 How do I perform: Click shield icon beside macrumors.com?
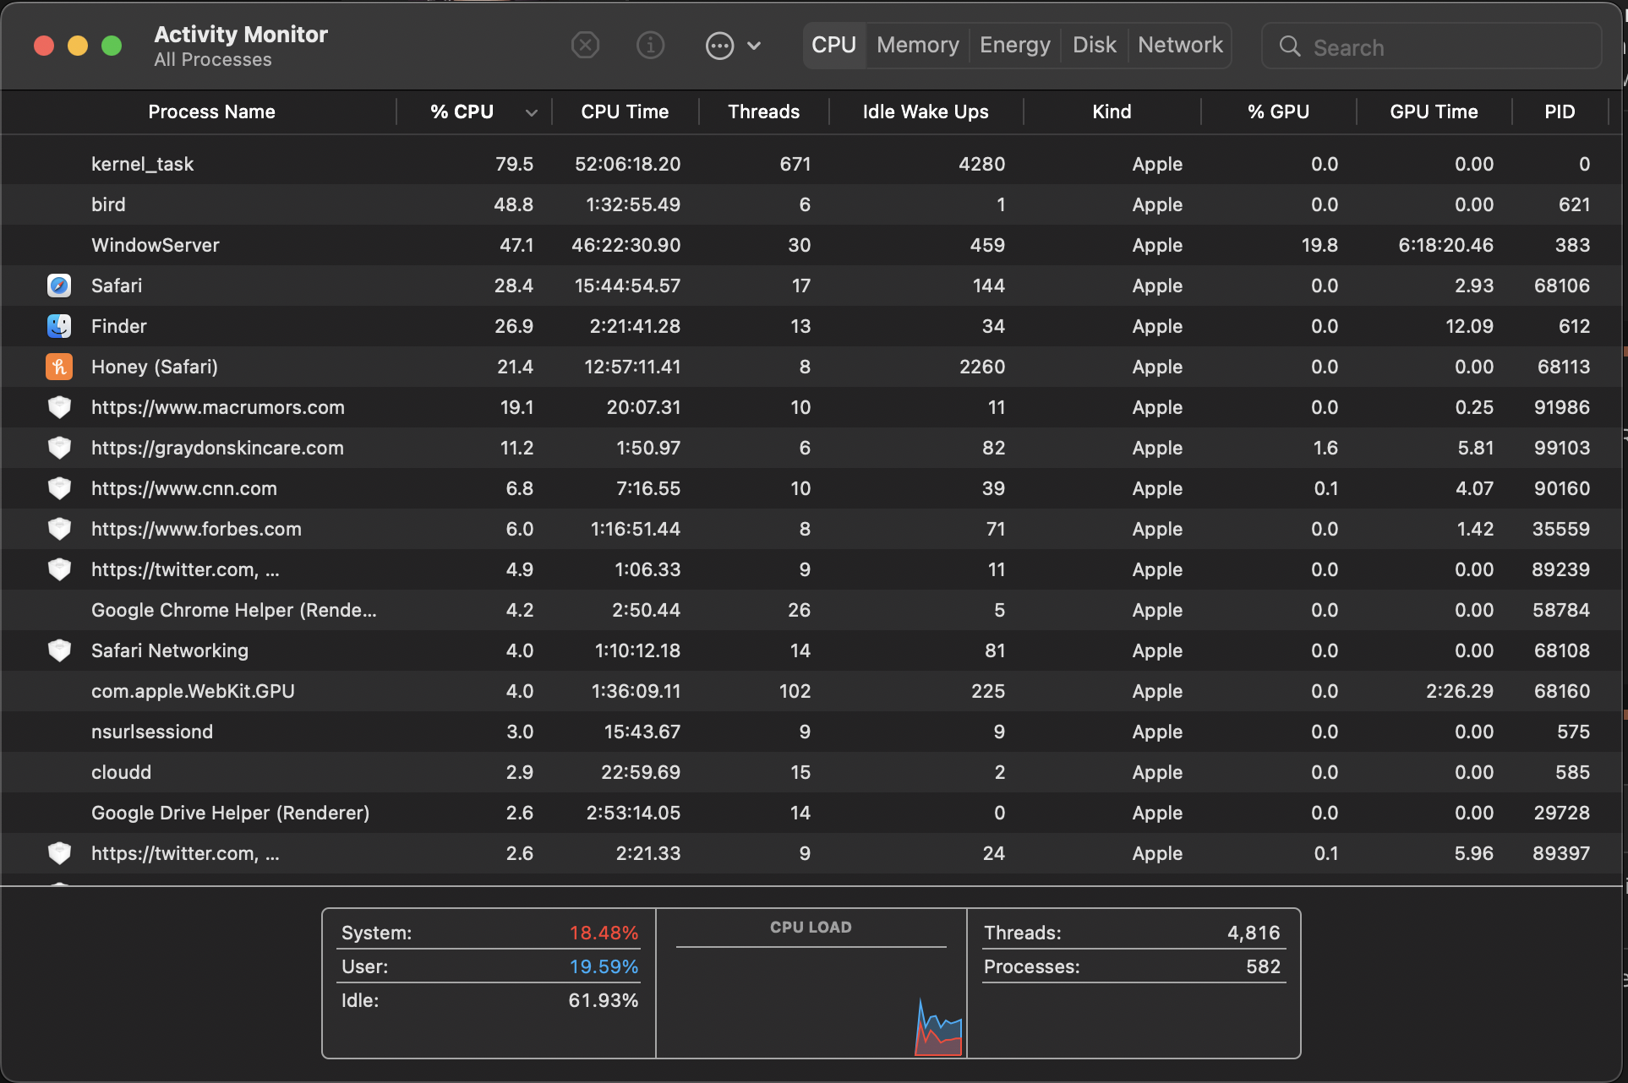tap(59, 407)
